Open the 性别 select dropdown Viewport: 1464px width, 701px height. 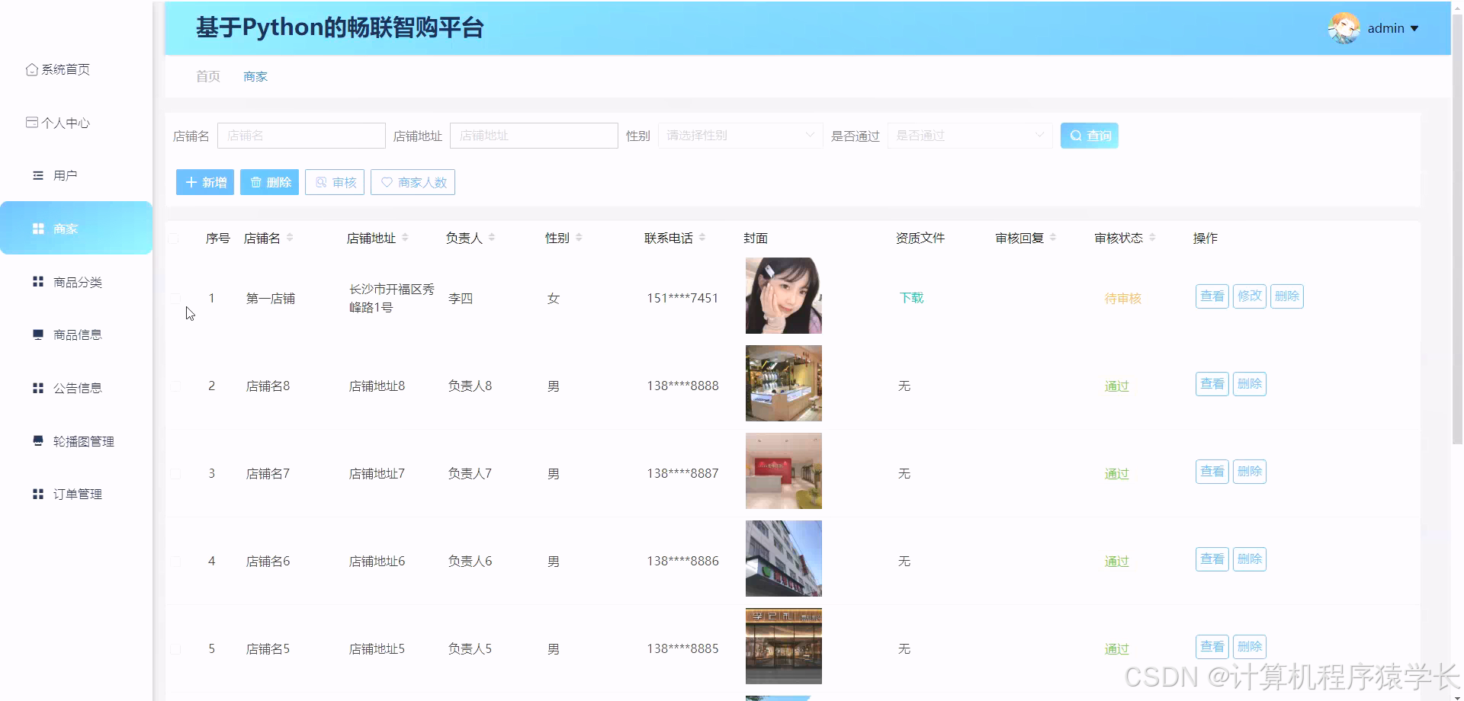(x=740, y=136)
